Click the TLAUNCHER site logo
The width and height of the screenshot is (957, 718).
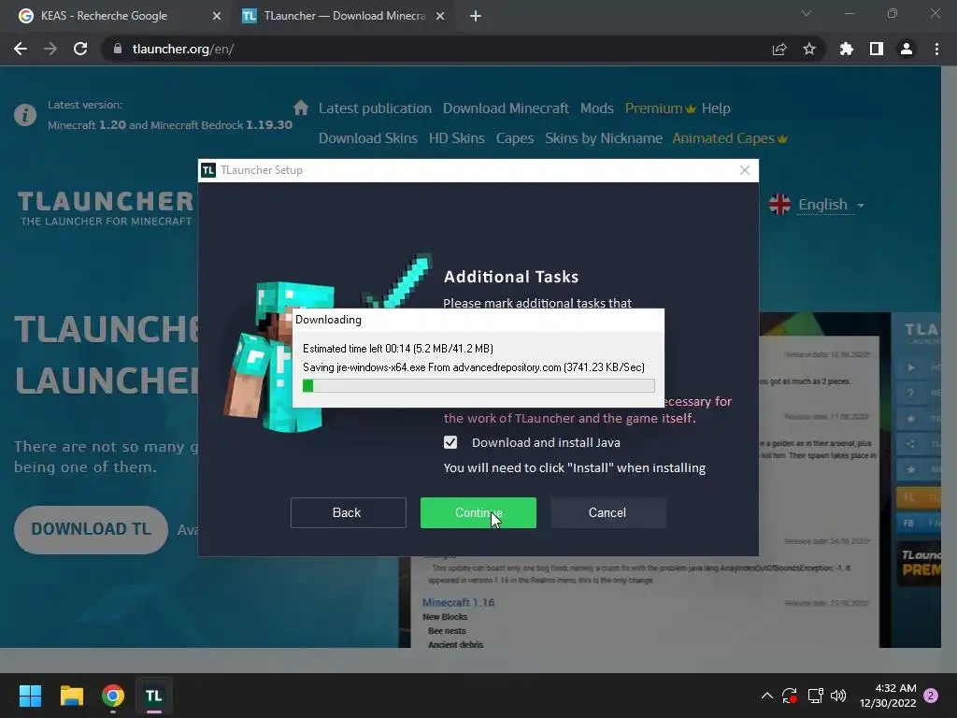106,208
